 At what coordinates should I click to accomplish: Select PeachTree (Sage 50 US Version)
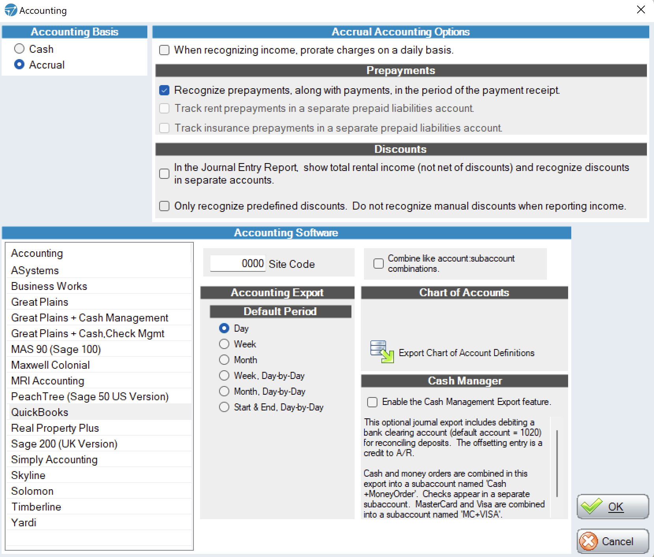coord(99,396)
